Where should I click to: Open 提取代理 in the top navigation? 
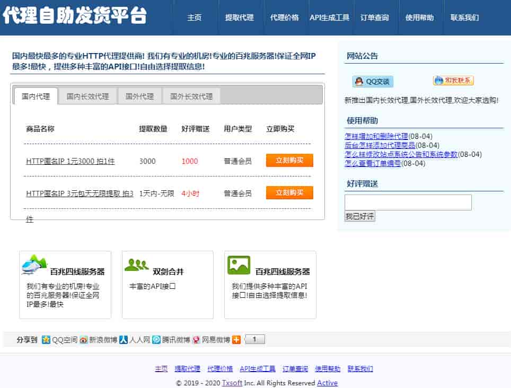pyautogui.click(x=239, y=17)
